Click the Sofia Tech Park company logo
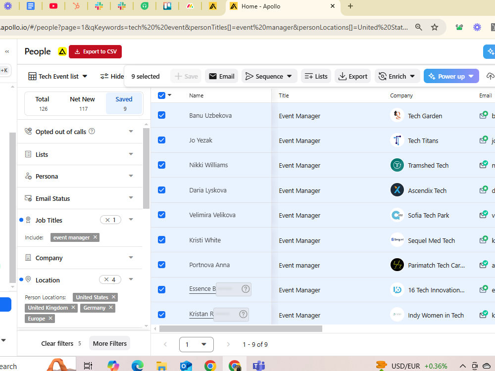495x371 pixels. (397, 215)
